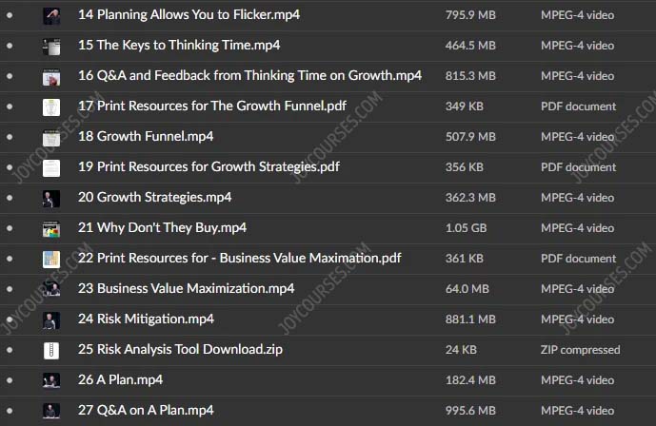This screenshot has width=656, height=426.
Task: Open 26 A Plan.mp4
Action: [121, 379]
